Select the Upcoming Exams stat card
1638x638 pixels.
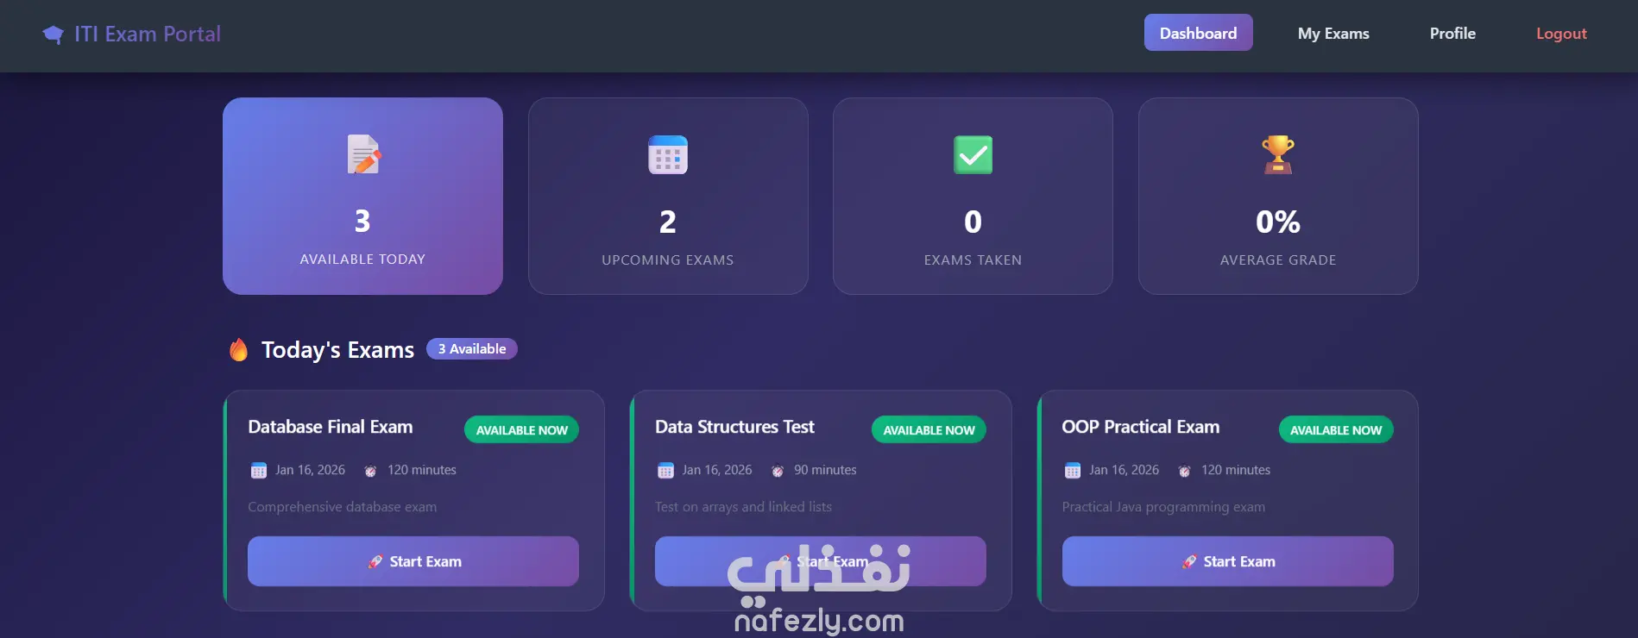[x=668, y=197]
